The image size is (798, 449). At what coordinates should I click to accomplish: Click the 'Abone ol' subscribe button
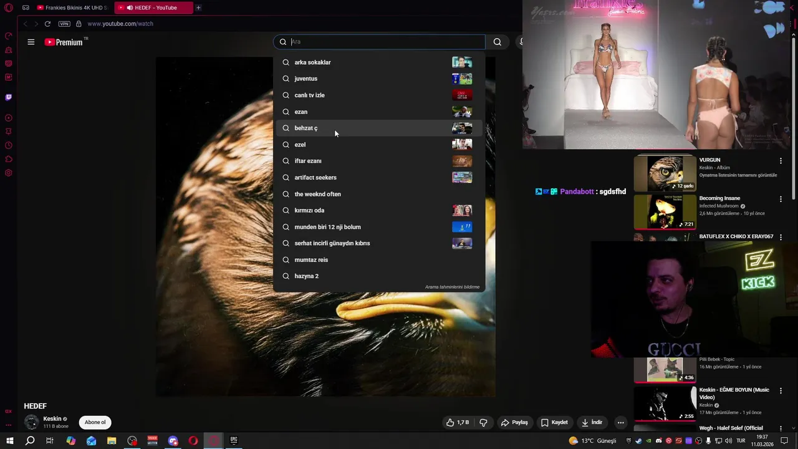coord(95,422)
